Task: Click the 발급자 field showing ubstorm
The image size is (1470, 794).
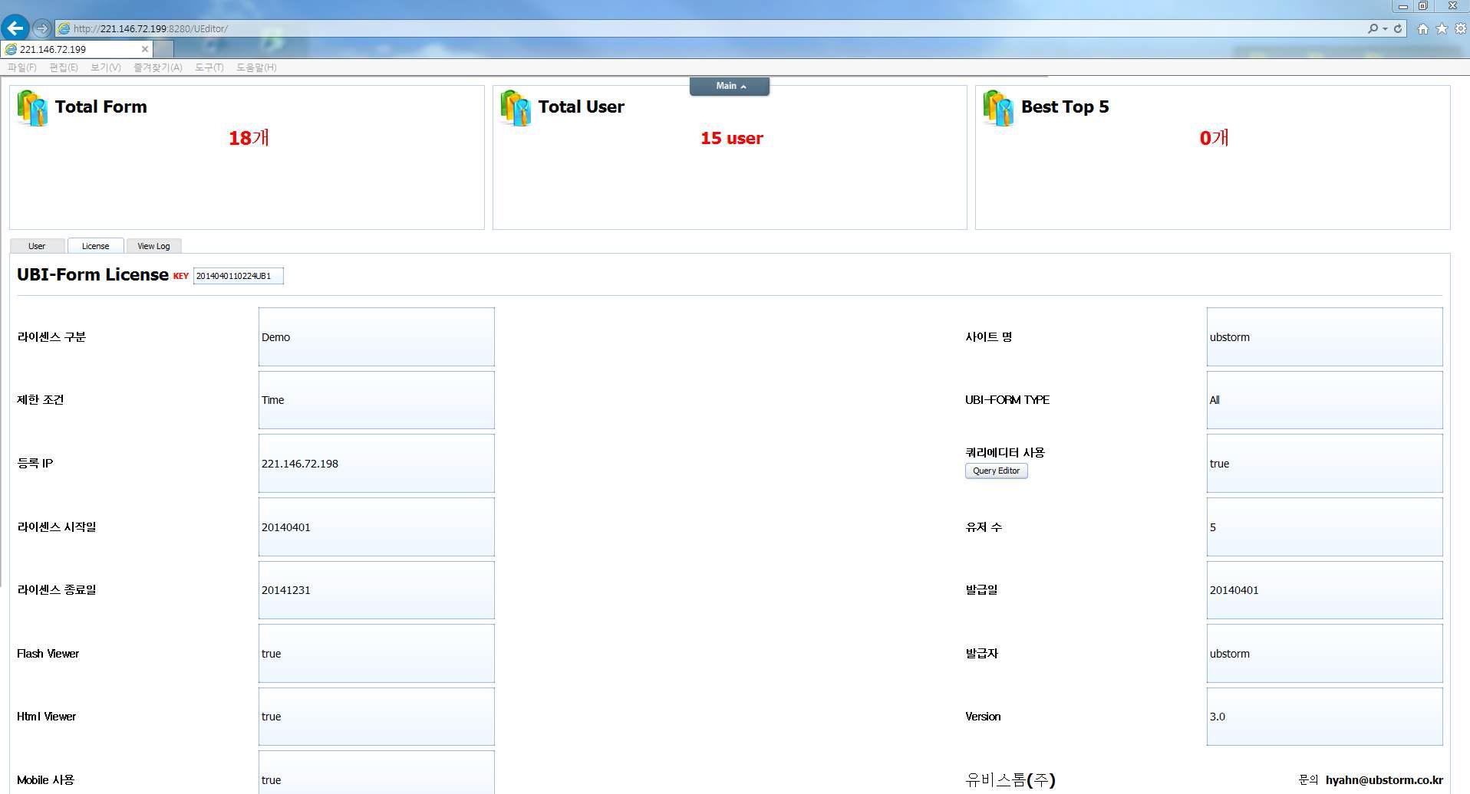Action: [1324, 654]
